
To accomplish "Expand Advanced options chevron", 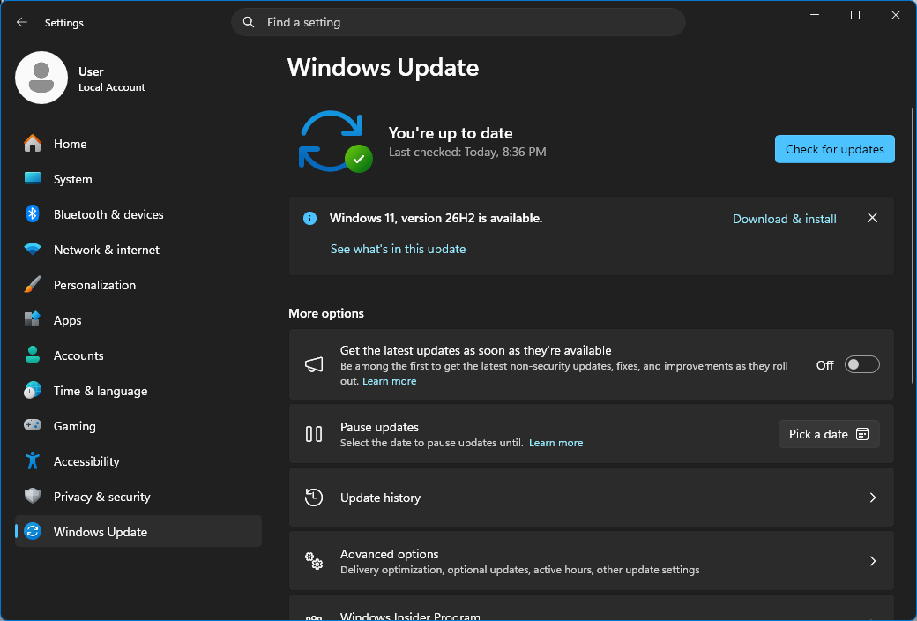I will pyautogui.click(x=873, y=561).
